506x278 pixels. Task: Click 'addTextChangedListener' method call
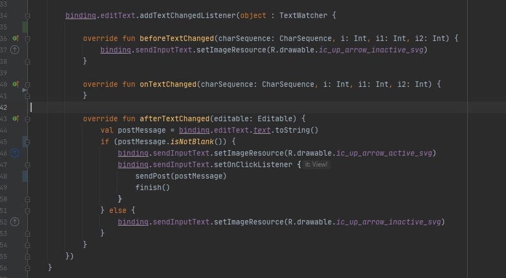(x=188, y=15)
